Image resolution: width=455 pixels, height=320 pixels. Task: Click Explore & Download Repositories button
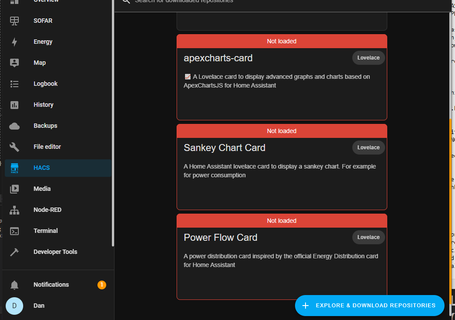tap(369, 306)
